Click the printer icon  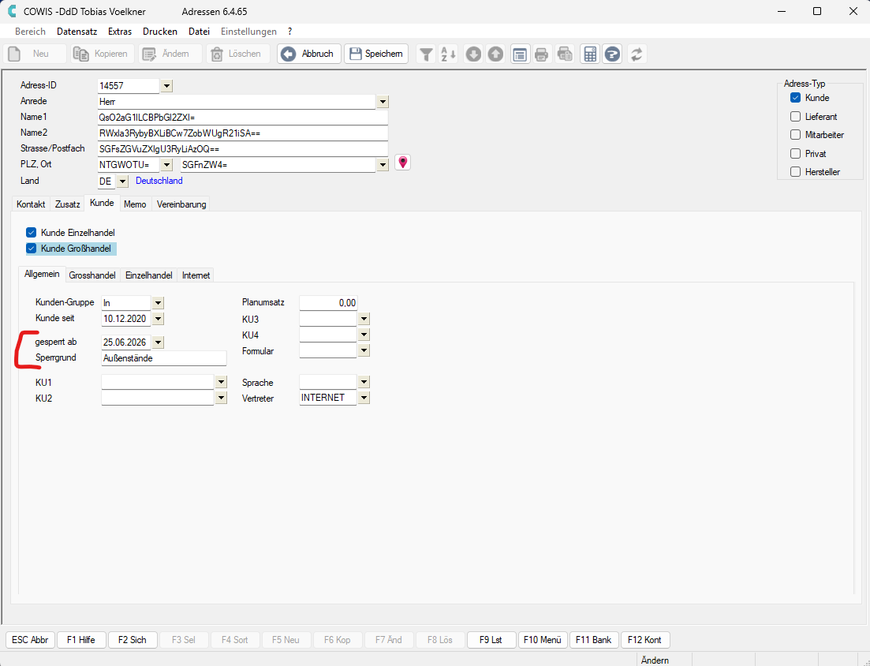point(542,54)
